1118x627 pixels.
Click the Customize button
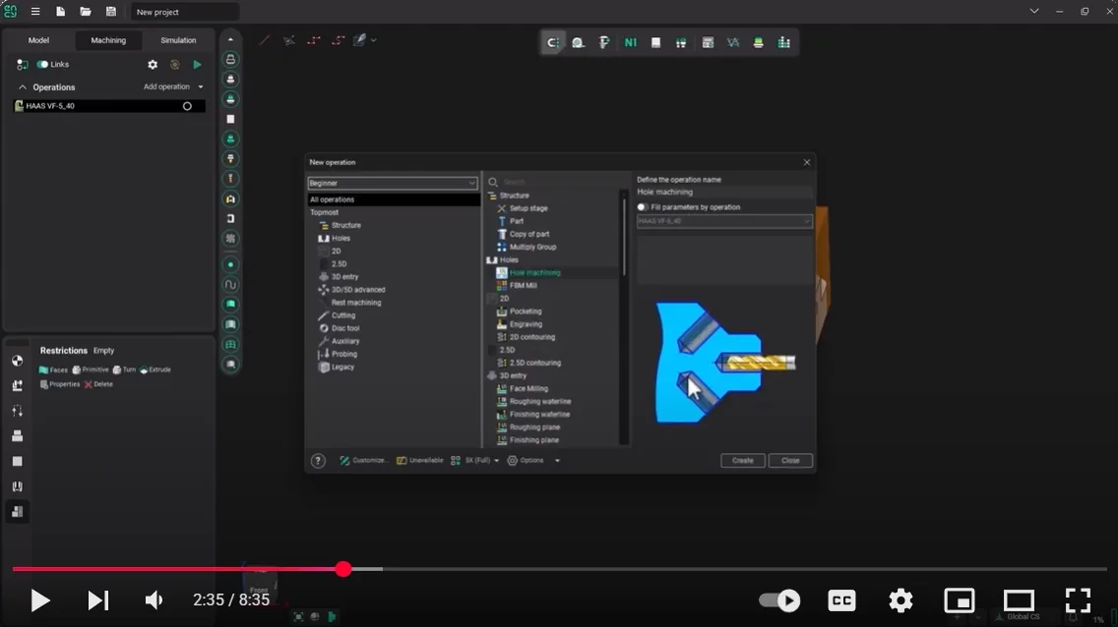point(363,461)
